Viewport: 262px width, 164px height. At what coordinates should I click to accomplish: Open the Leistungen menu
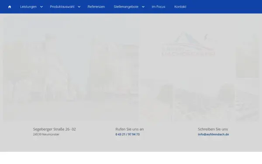pos(28,7)
